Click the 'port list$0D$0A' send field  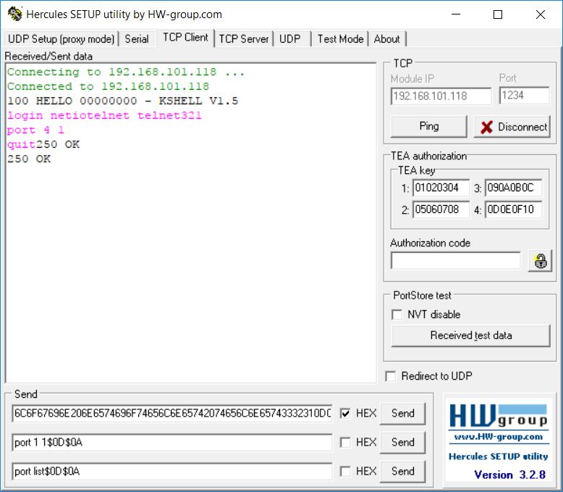pyautogui.click(x=172, y=471)
